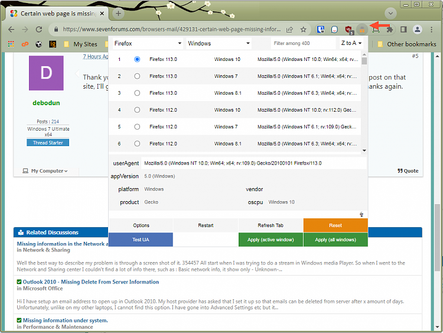Open the Apps grid bookmark
Image resolution: width=443 pixels, height=333 pixels.
click(x=11, y=44)
